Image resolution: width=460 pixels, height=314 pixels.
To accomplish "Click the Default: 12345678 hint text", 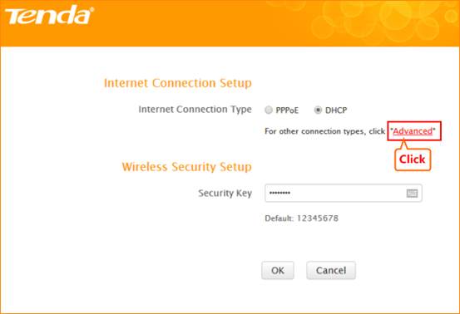I will (301, 218).
